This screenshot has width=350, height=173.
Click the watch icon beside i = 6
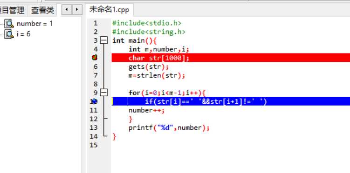tap(9, 34)
